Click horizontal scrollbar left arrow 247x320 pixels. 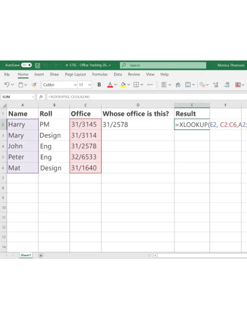point(155,256)
